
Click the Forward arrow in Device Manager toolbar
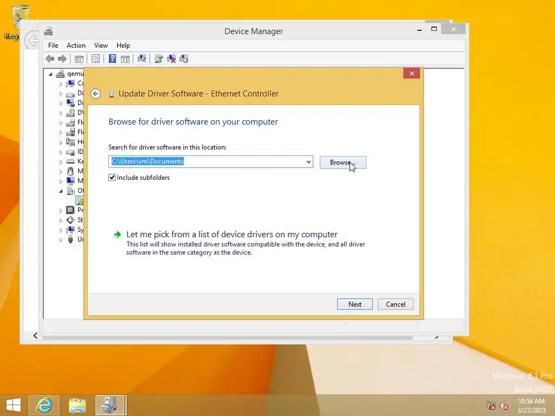click(x=62, y=58)
